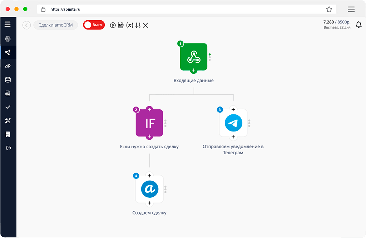Click the run scenario play icon
Viewport: 366px width, 238px height.
113,25
